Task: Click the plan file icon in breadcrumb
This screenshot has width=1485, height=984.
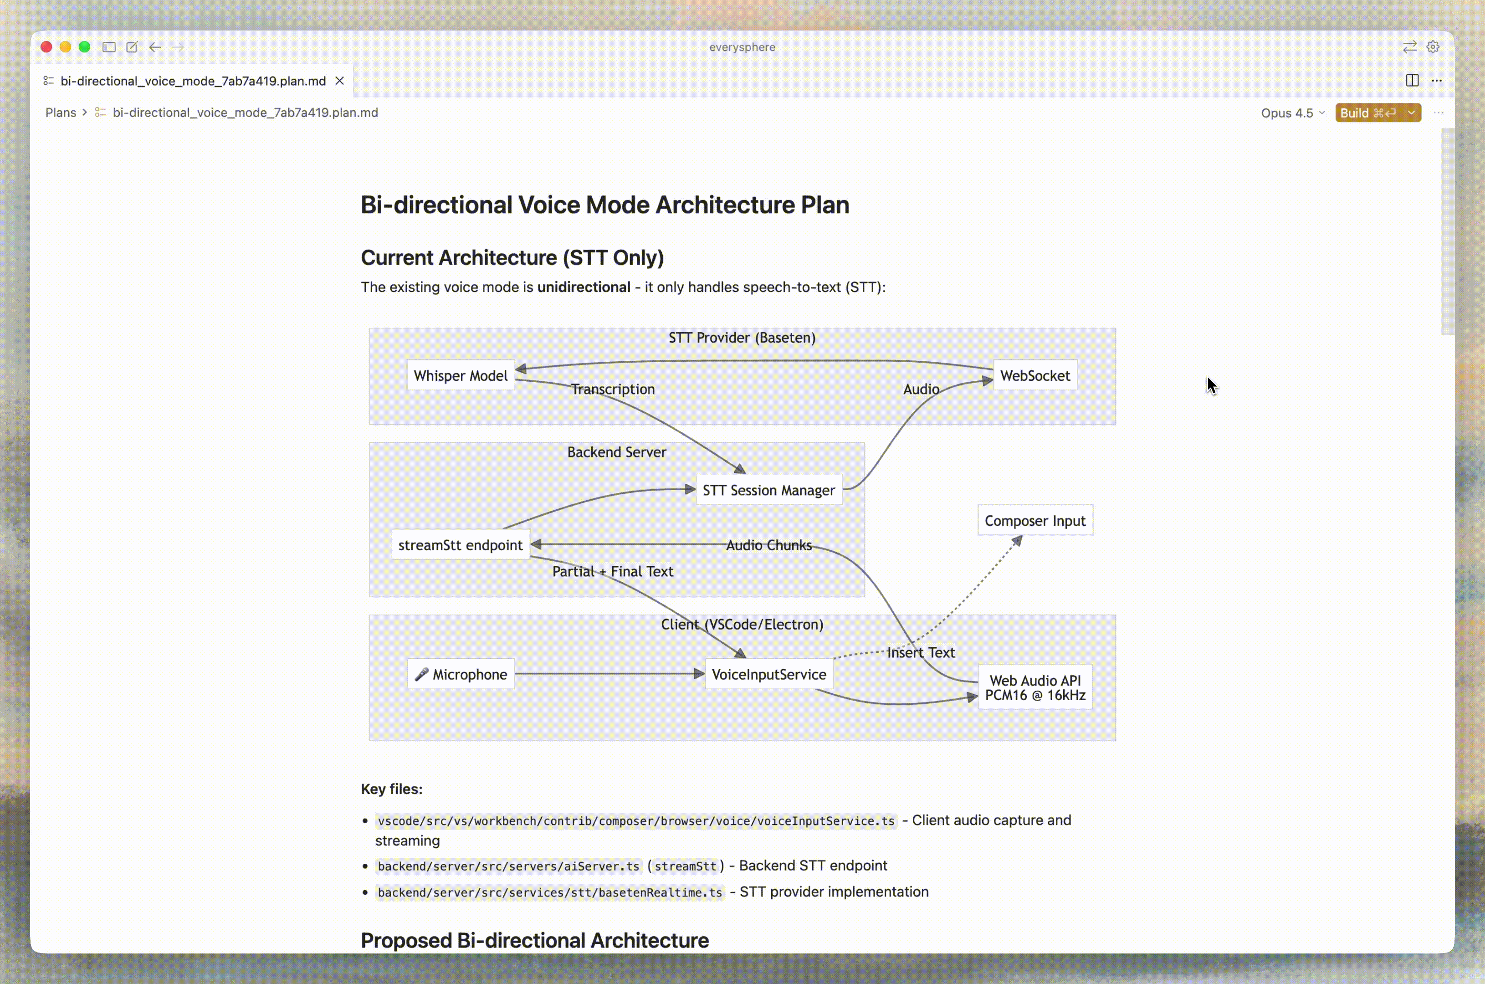Action: pyautogui.click(x=100, y=113)
